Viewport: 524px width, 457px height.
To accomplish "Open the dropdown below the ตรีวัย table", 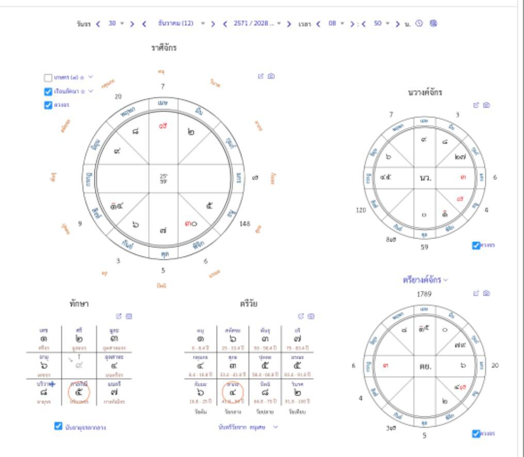I will [x=248, y=427].
